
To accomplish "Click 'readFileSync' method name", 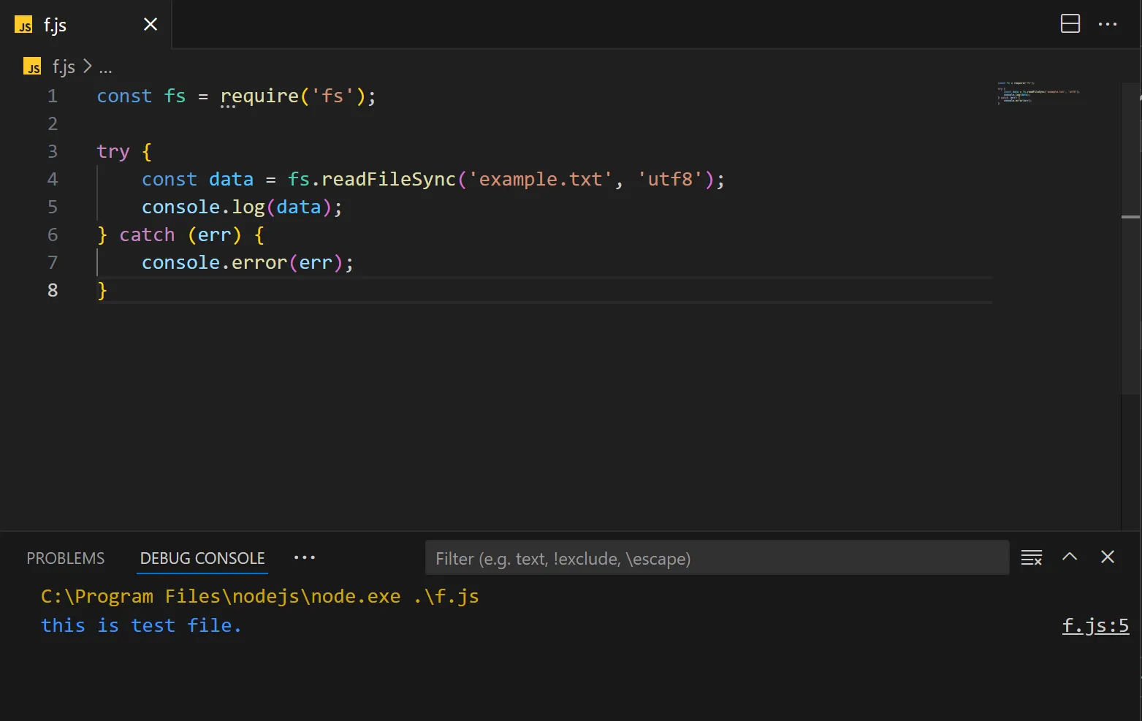I will tap(389, 180).
